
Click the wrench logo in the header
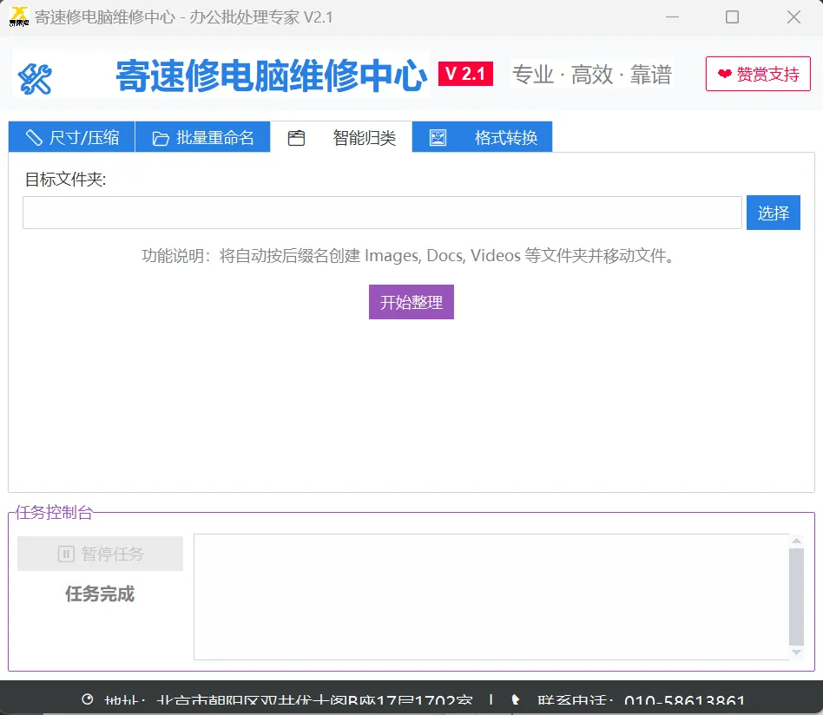tap(35, 79)
